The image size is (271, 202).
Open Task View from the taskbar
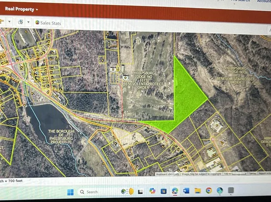click(x=141, y=192)
